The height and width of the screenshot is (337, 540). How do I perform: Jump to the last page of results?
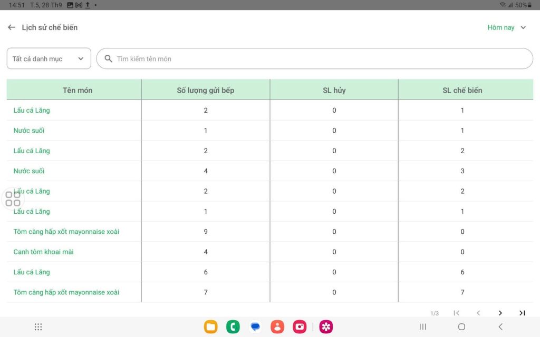pyautogui.click(x=522, y=313)
